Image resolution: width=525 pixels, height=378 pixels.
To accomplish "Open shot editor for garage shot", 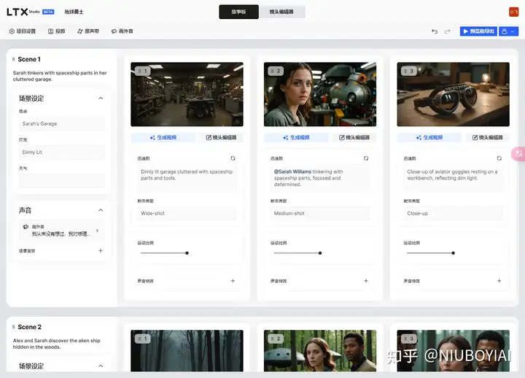I will [221, 137].
